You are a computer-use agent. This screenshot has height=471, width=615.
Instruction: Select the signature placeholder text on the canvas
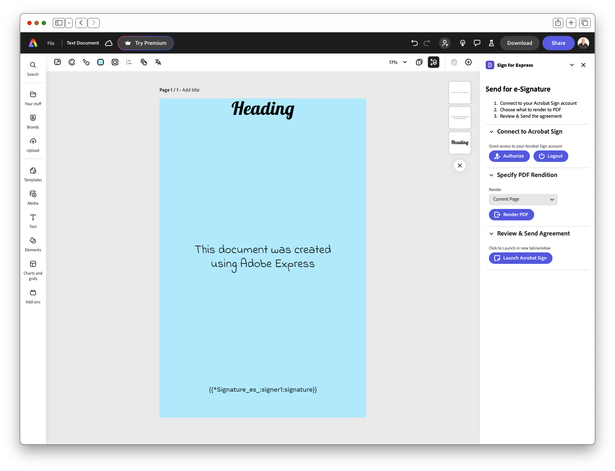[263, 390]
